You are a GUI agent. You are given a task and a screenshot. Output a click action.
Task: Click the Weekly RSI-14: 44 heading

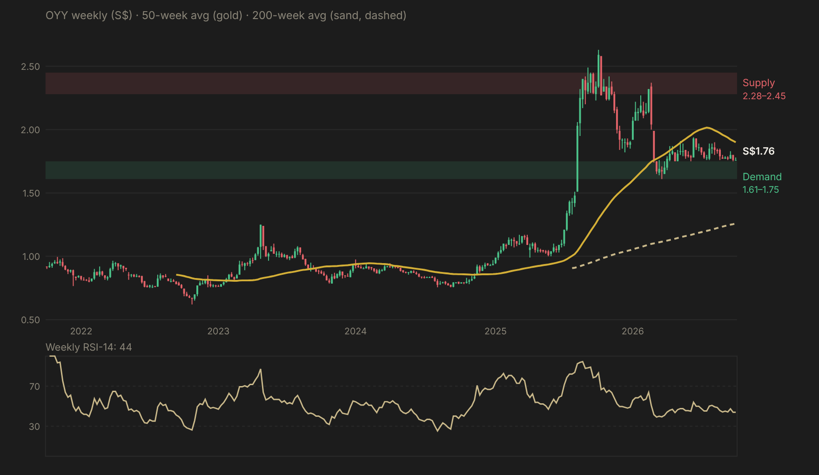pos(89,347)
